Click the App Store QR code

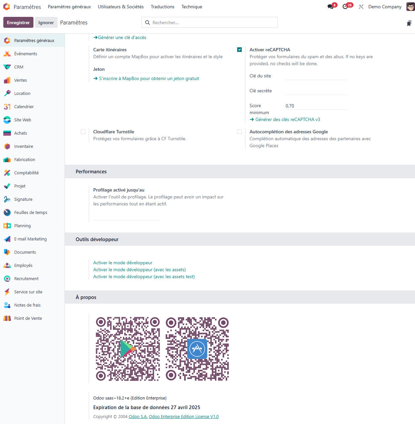[197, 349]
